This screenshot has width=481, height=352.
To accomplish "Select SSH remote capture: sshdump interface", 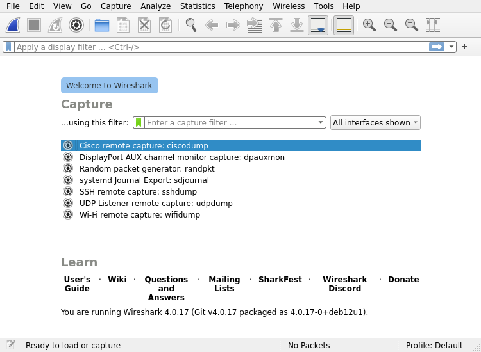I will tap(138, 192).
